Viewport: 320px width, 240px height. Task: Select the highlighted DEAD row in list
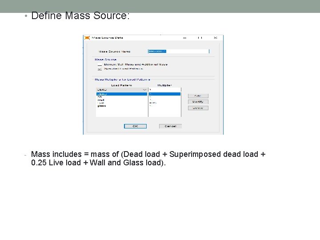tap(122, 94)
